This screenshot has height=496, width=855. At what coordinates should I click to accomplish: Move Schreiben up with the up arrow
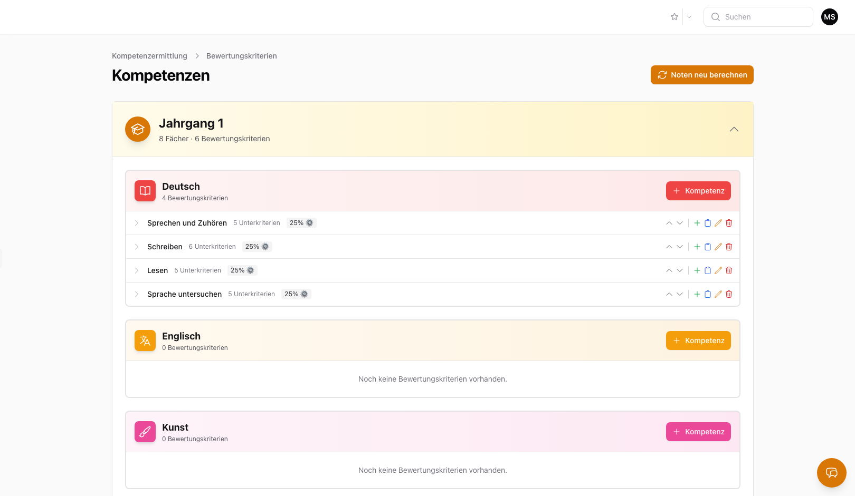click(669, 247)
